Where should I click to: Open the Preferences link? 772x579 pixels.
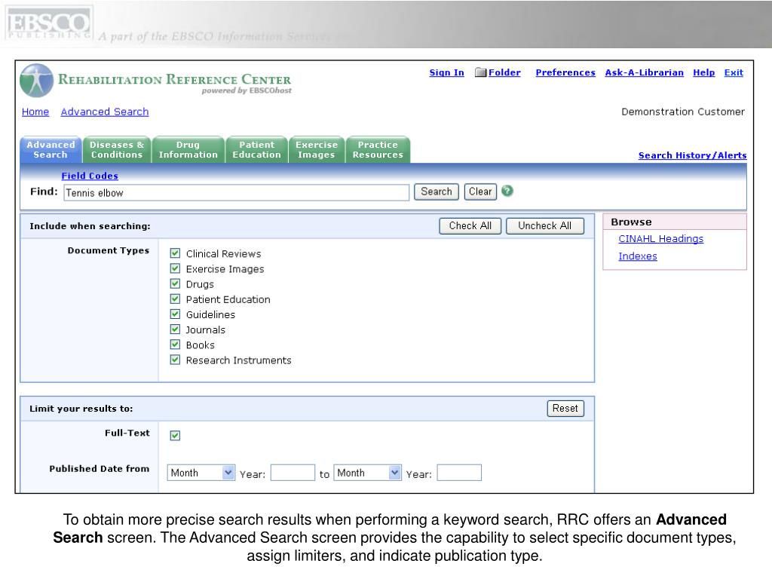[565, 72]
